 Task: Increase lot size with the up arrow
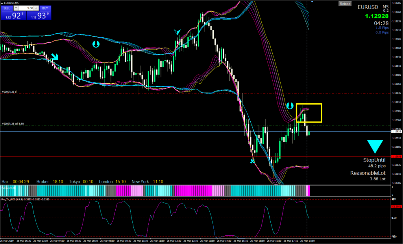point(36,8)
